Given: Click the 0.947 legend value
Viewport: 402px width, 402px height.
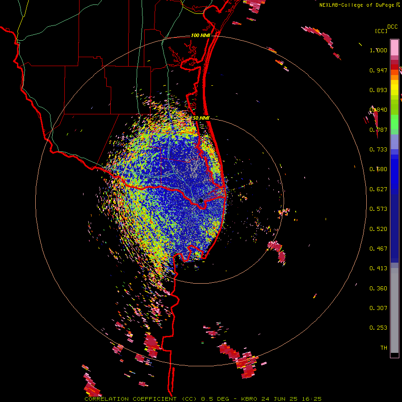Looking at the screenshot, I should tap(378, 70).
